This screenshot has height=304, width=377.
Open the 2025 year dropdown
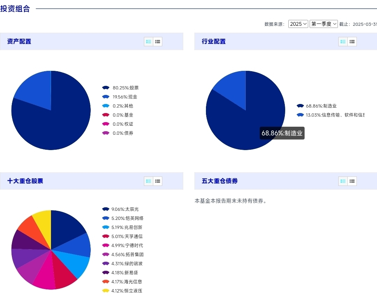(298, 24)
